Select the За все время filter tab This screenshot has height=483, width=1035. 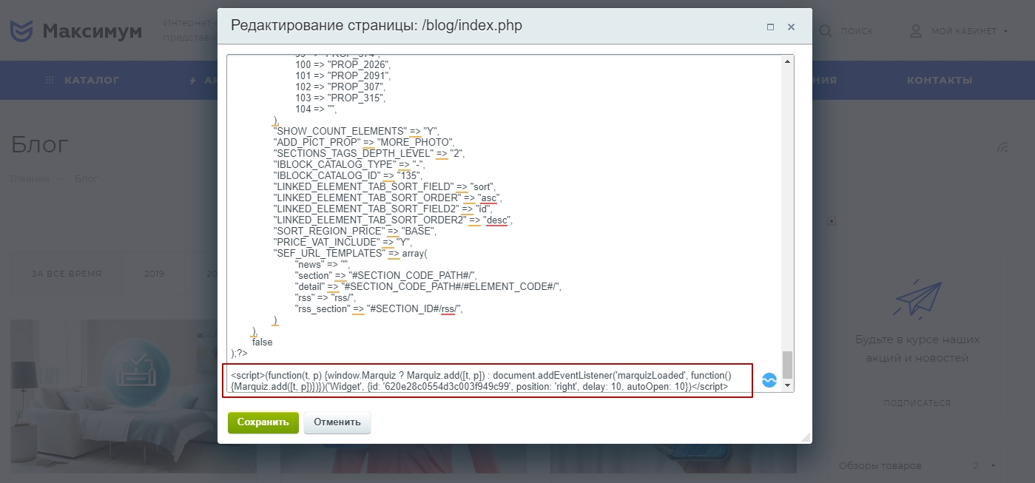[67, 274]
